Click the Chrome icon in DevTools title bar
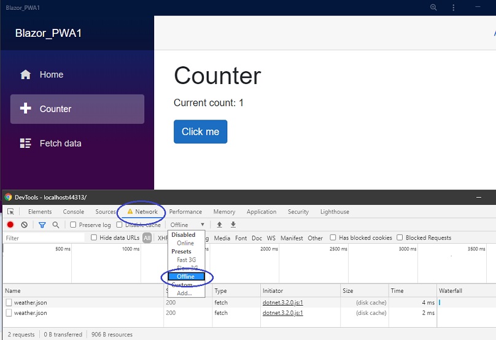Viewport: 496px width, 340px height. pyautogui.click(x=8, y=198)
